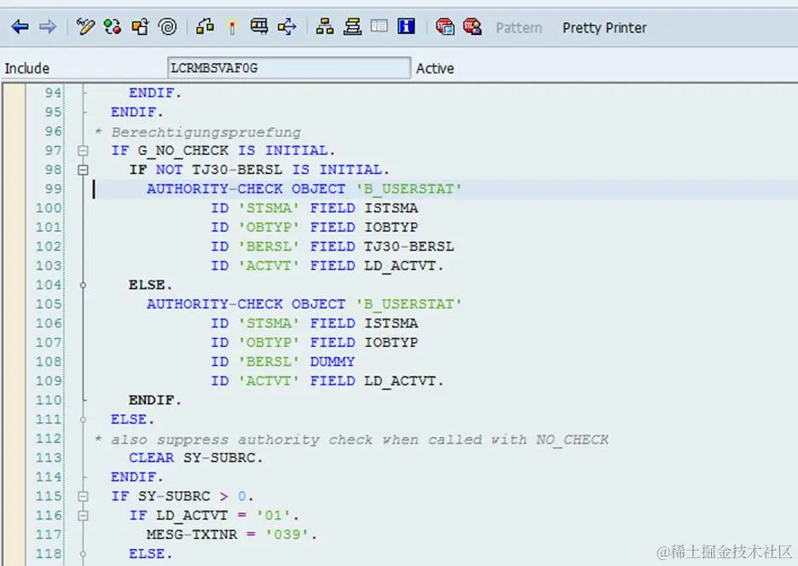Click the ELSE keyword on line 118
The height and width of the screenshot is (566, 798).
tap(147, 554)
